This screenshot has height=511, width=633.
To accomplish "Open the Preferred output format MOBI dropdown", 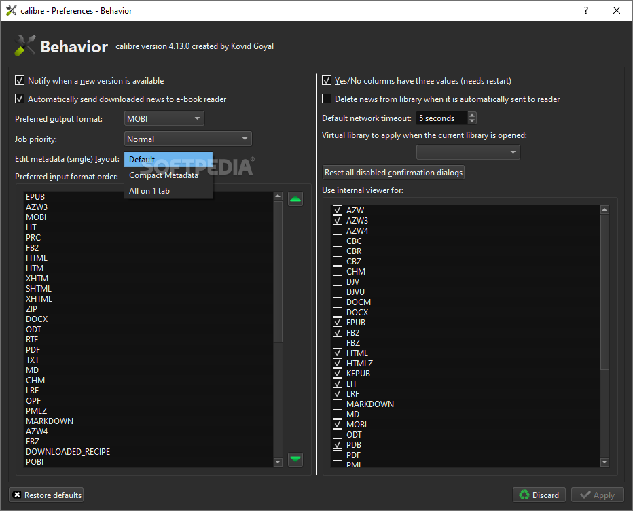I will pyautogui.click(x=164, y=118).
